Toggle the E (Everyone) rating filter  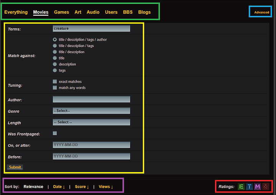241,187
